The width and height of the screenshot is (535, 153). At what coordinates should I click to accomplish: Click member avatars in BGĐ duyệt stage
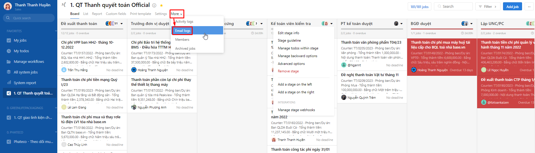465,24
